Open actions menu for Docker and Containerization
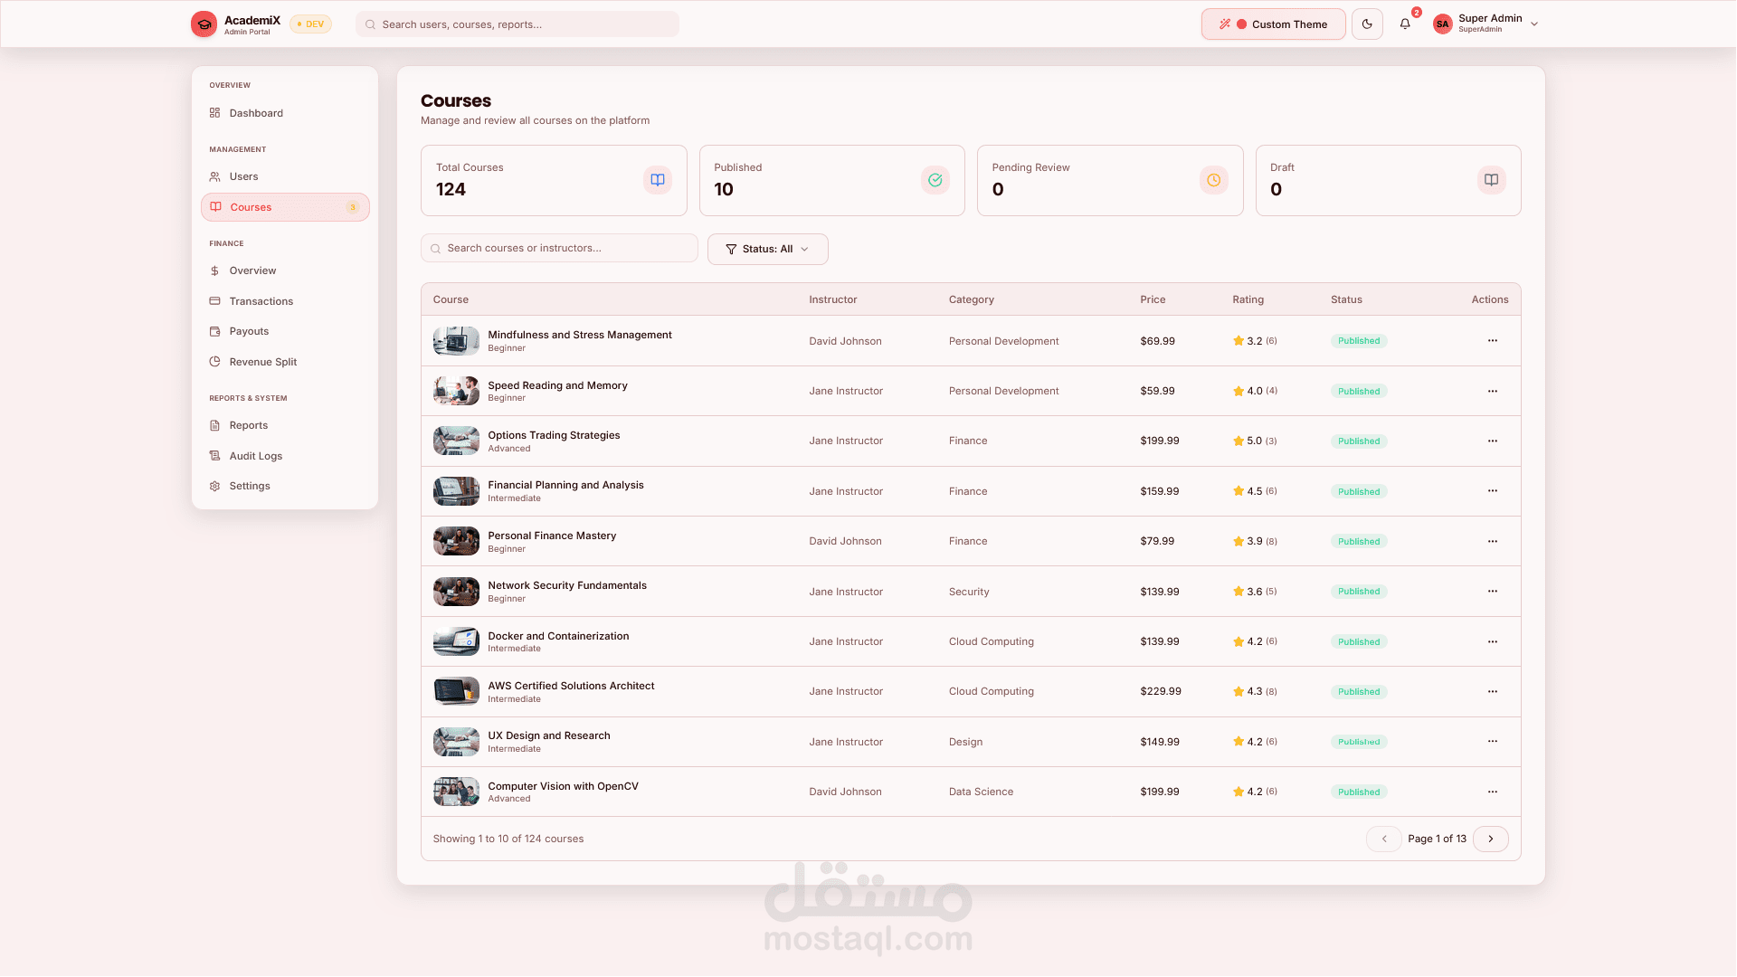Image resolution: width=1737 pixels, height=977 pixels. pyautogui.click(x=1492, y=641)
